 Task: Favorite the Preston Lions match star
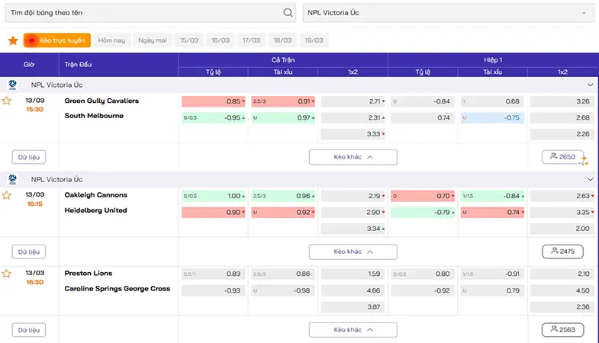7,274
